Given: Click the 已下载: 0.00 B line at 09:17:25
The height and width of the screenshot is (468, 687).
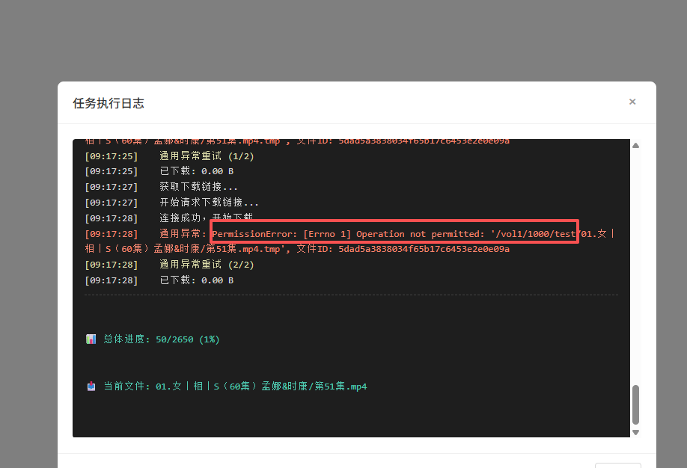Looking at the screenshot, I should point(159,171).
